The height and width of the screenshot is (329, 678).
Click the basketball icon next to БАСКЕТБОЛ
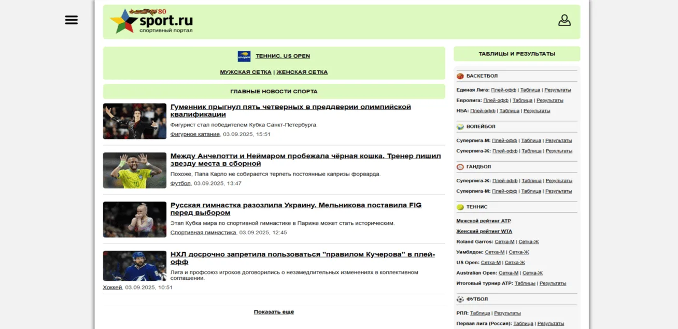pyautogui.click(x=460, y=76)
